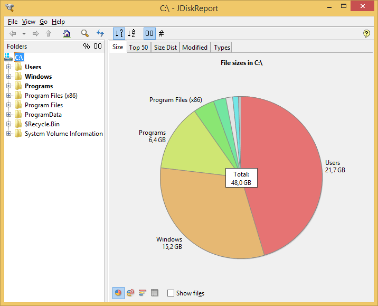Click the blue Refresh arrows icon

tap(100, 33)
